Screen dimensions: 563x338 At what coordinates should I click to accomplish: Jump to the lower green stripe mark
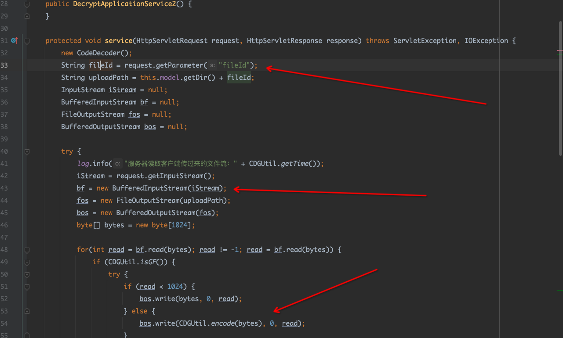point(560,290)
